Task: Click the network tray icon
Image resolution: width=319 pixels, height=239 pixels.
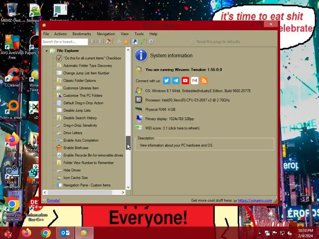Action: (282, 233)
